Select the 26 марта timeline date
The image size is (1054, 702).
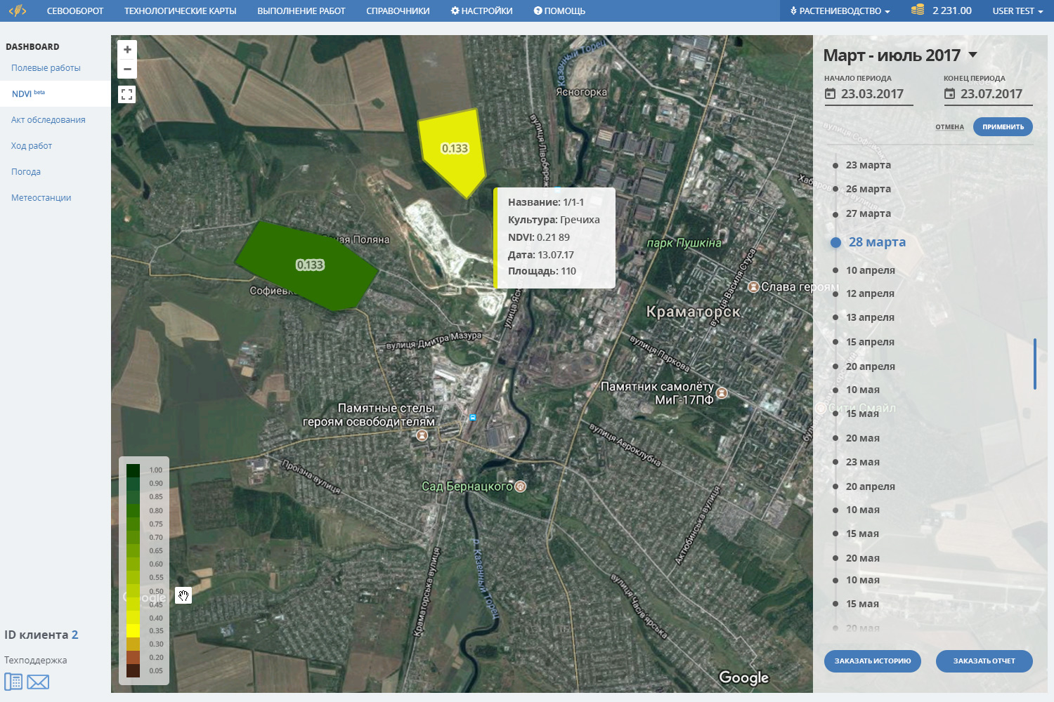point(868,189)
